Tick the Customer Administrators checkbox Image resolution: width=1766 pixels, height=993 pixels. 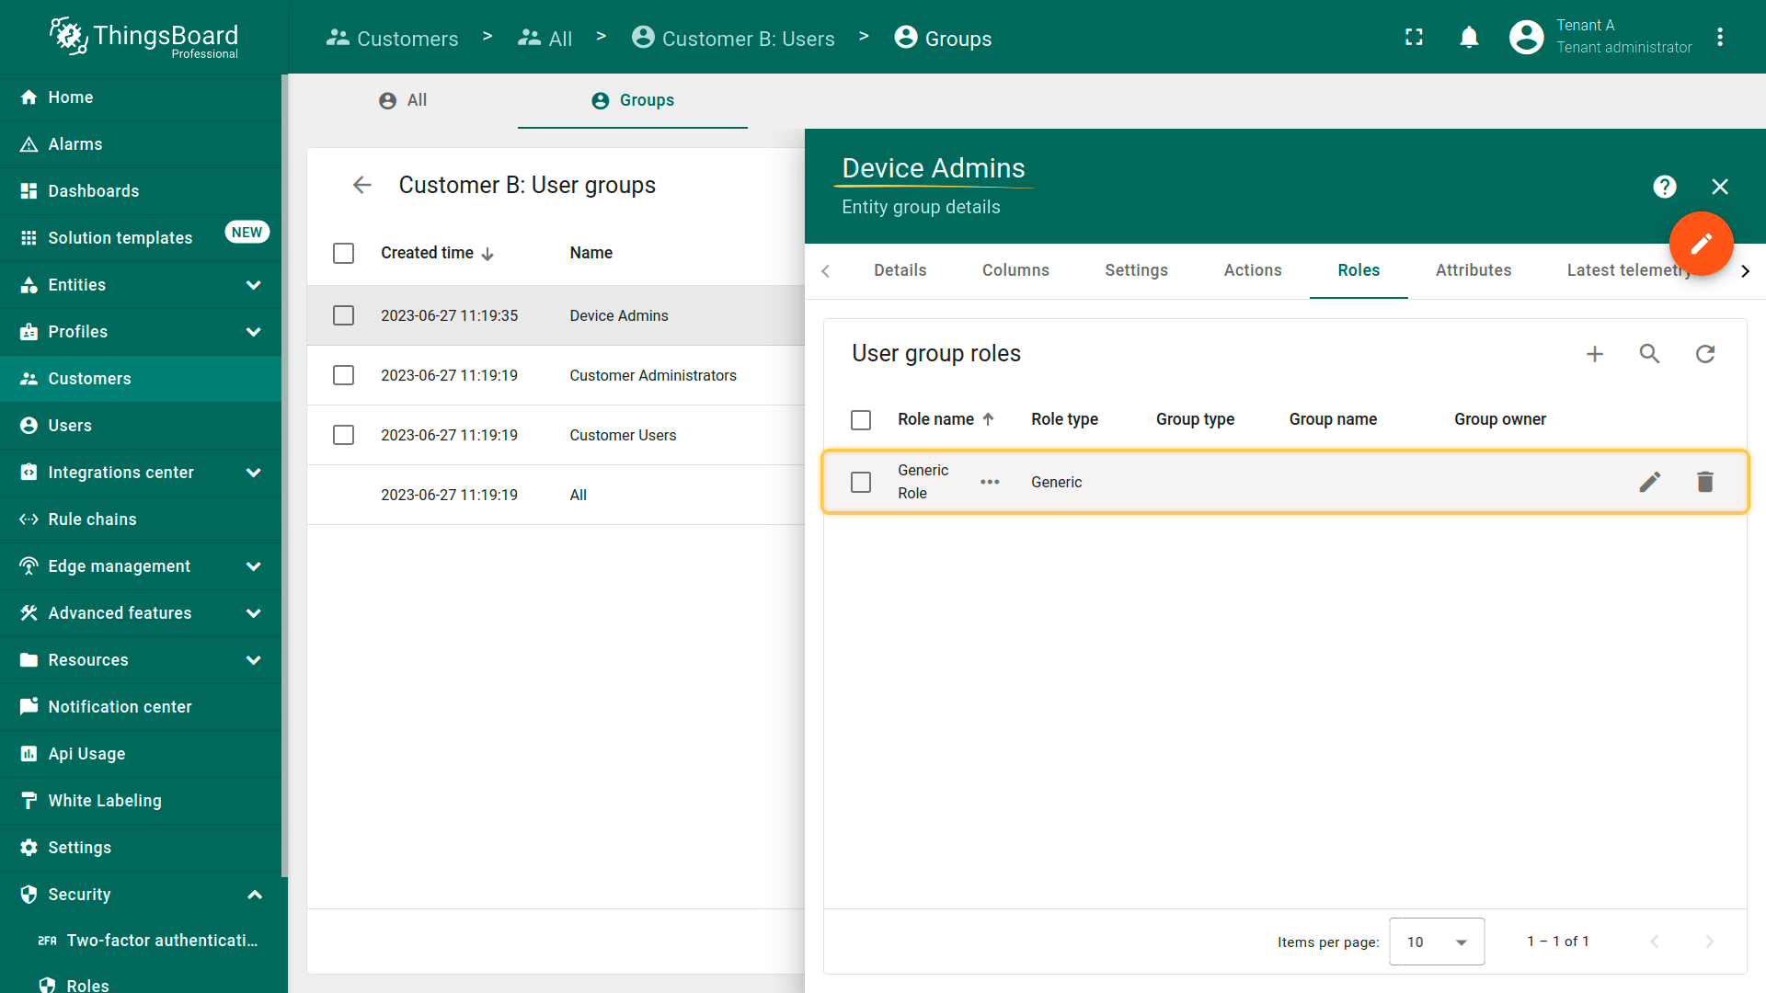[x=343, y=375]
